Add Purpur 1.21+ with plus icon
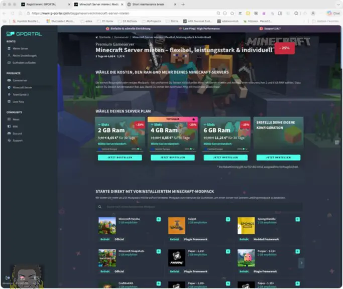343x289 pixels. [x=297, y=251]
